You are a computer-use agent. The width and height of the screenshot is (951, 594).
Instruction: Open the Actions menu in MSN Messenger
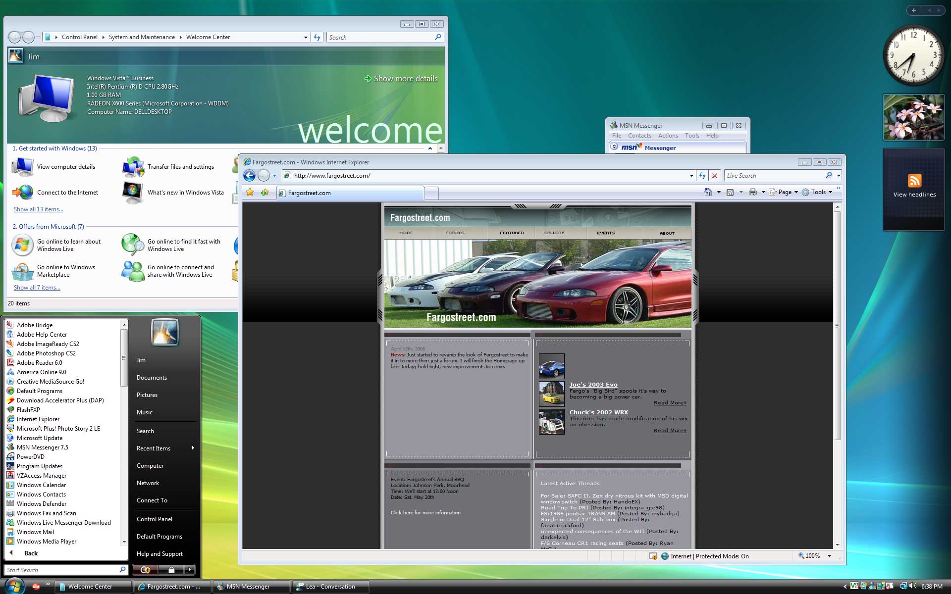click(668, 136)
